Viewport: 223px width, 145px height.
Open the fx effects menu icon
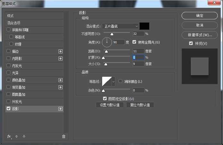9,136
